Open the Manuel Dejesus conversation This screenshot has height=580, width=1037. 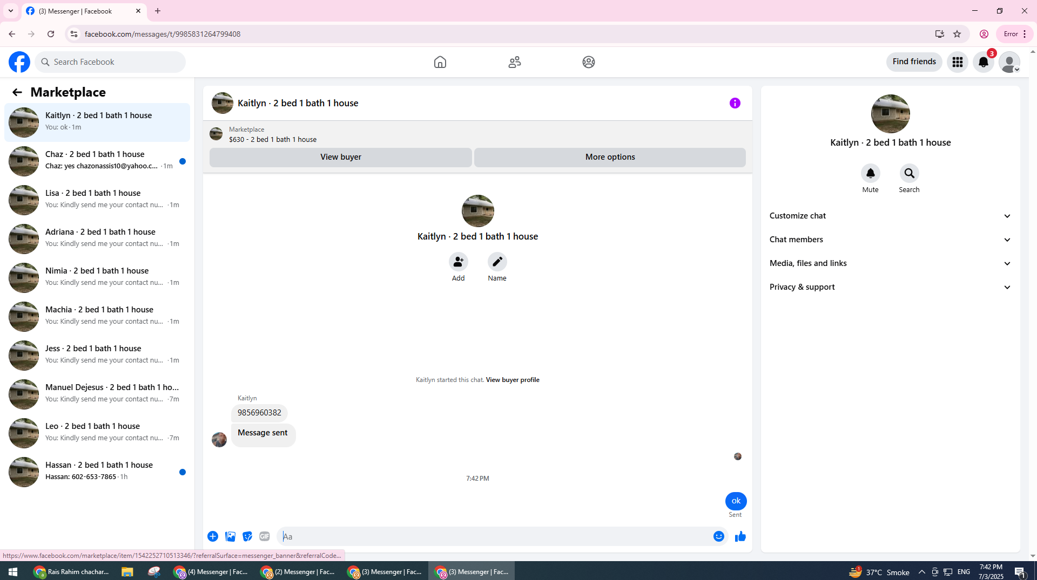click(97, 394)
